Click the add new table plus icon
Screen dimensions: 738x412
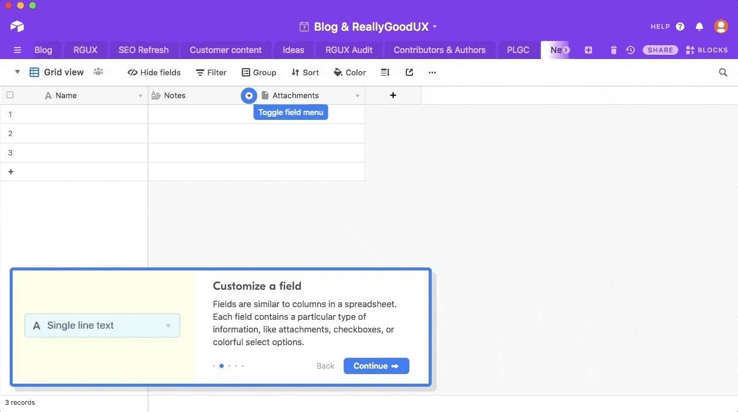coord(588,50)
